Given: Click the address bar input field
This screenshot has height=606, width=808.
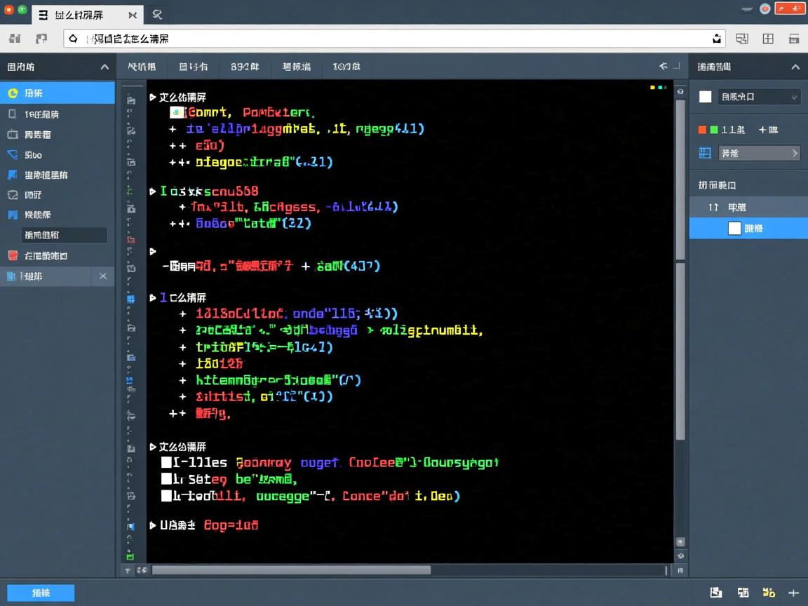Looking at the screenshot, I should (393, 39).
